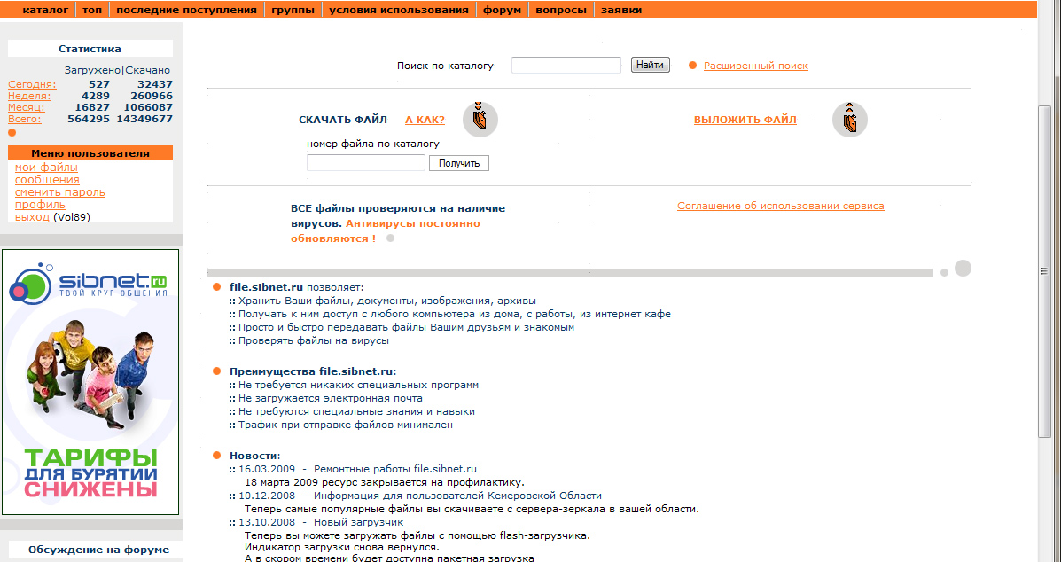Focus the file number input field
The image size is (1061, 562).
[365, 163]
